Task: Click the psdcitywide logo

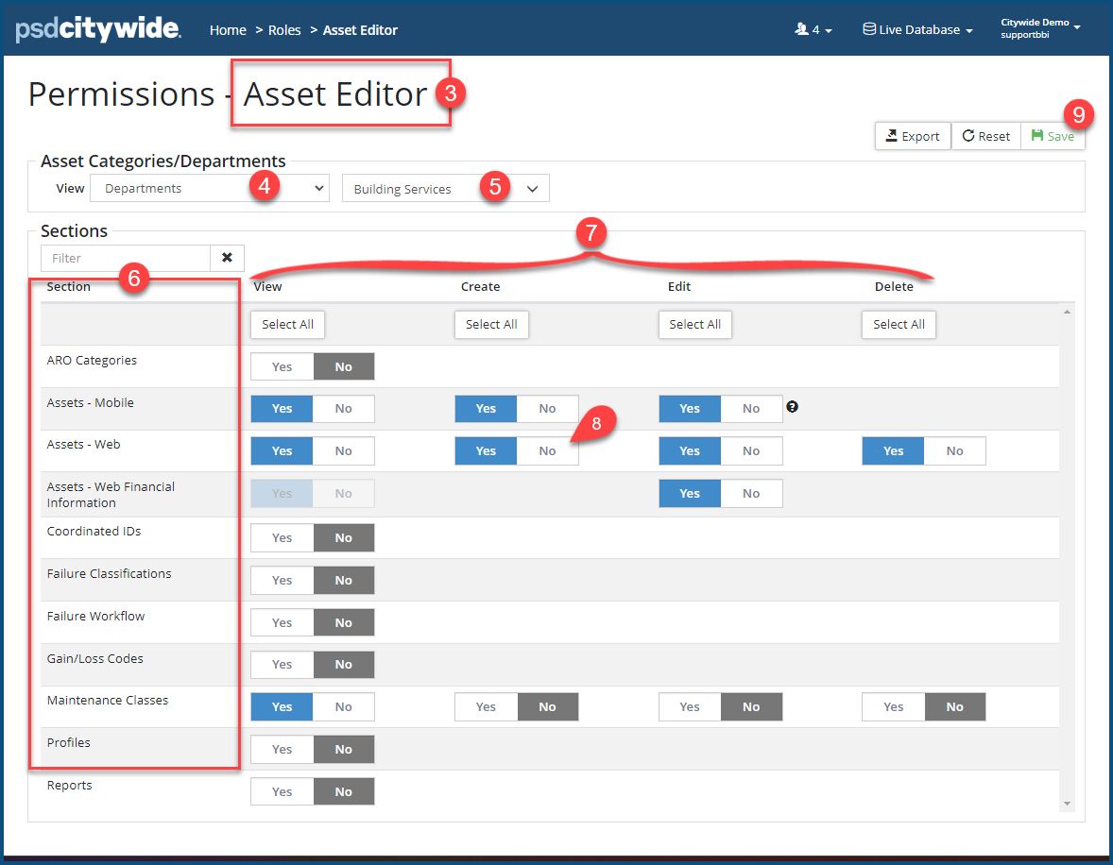Action: point(98,29)
